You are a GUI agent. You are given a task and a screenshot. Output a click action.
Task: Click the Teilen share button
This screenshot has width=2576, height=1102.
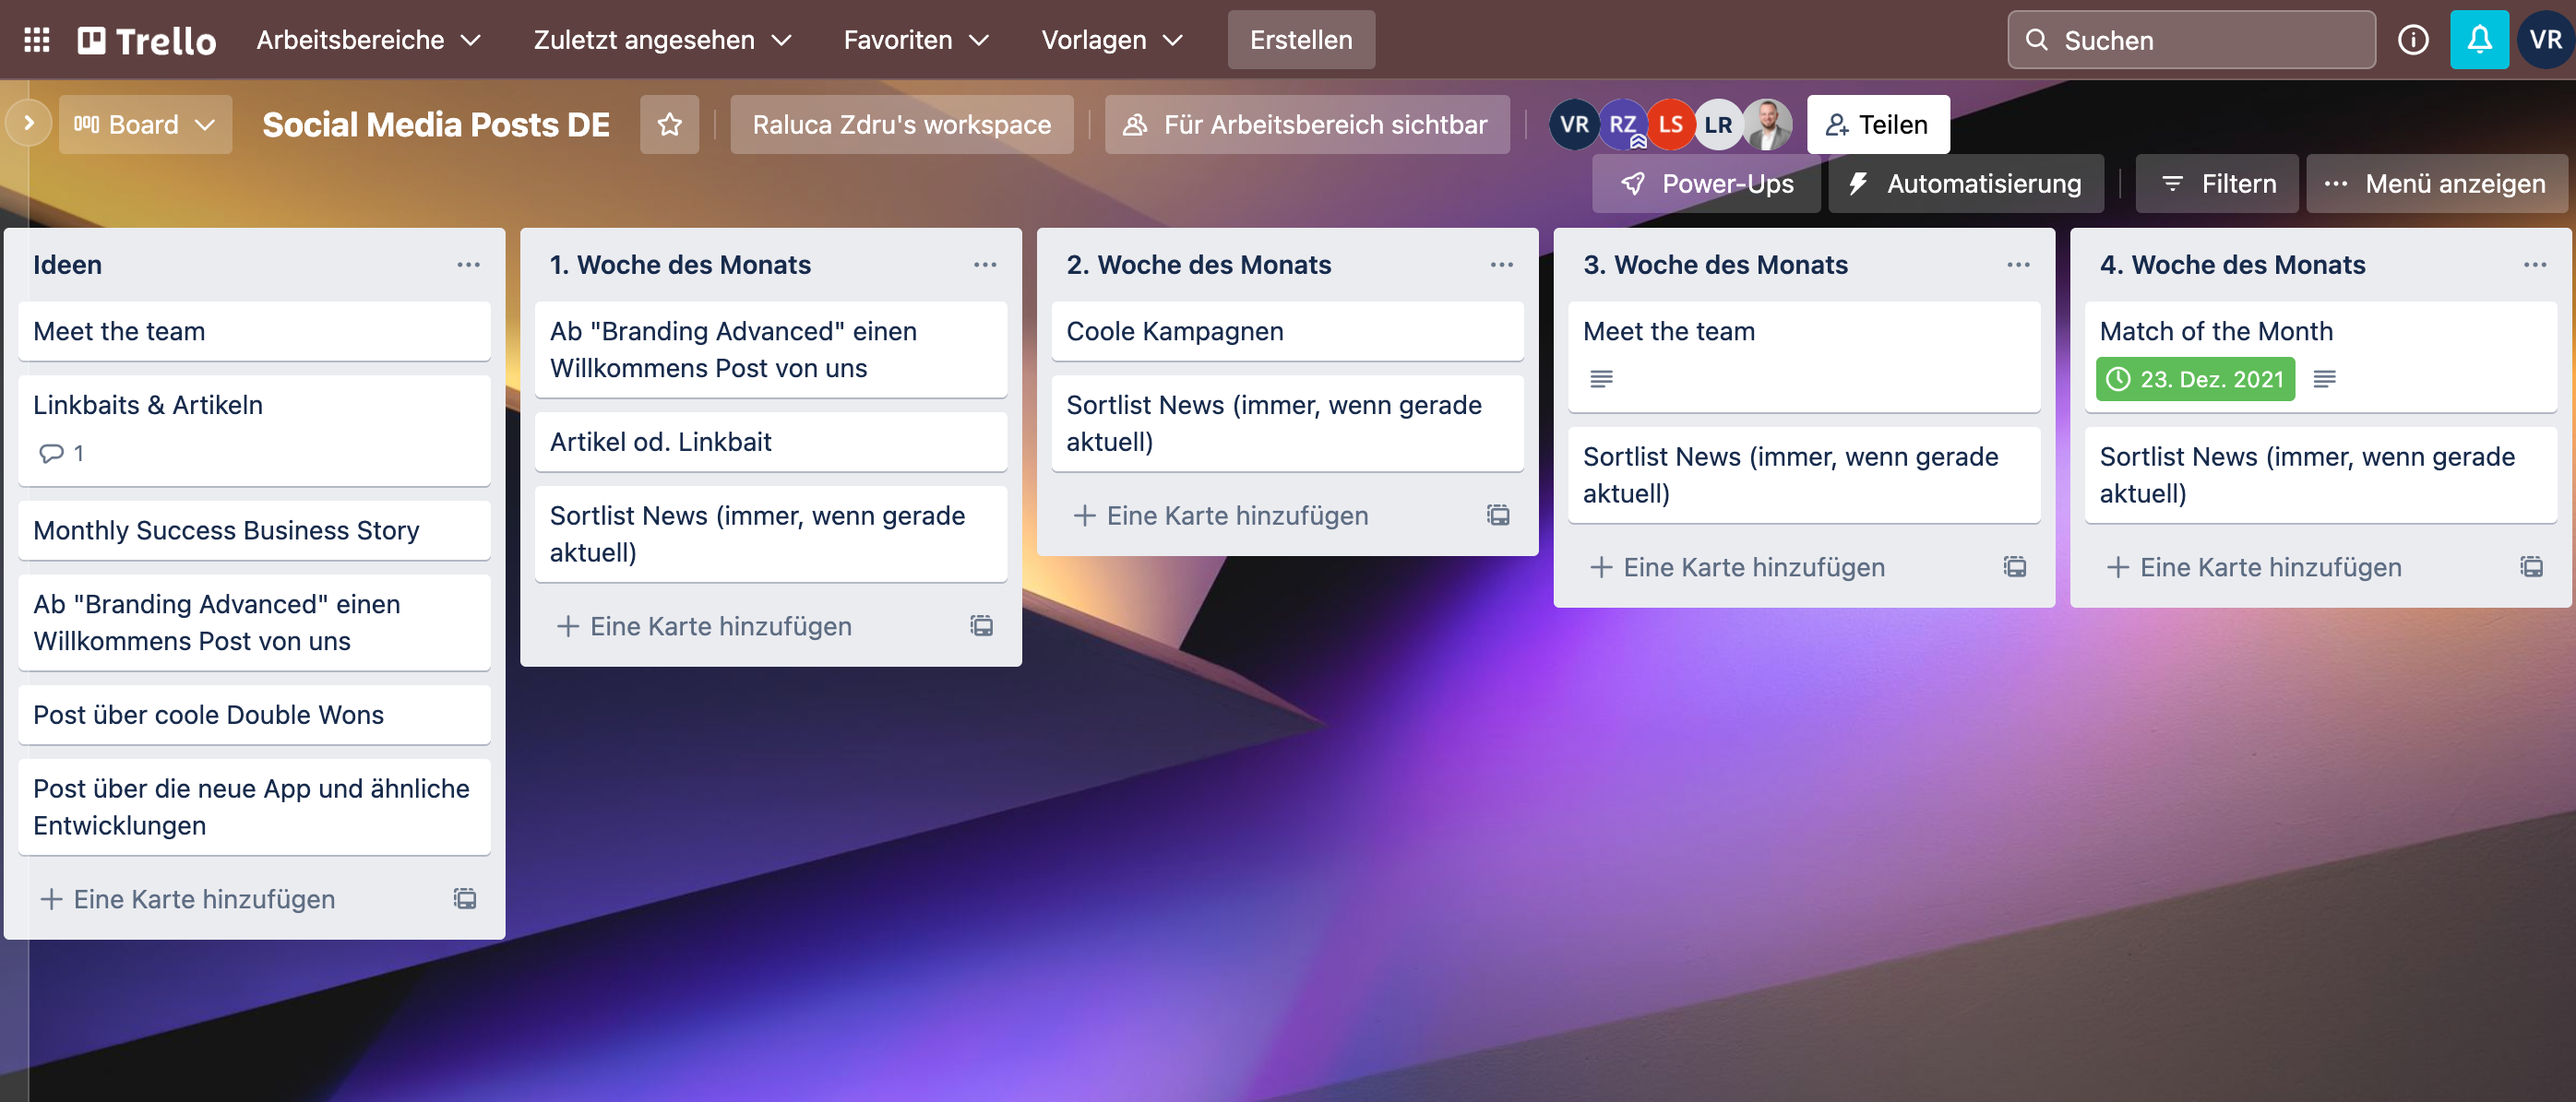tap(1877, 124)
